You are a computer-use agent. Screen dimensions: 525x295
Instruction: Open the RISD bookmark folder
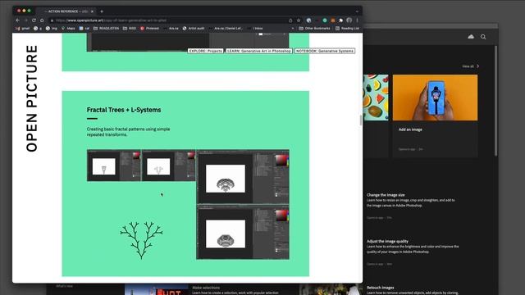[x=130, y=29]
